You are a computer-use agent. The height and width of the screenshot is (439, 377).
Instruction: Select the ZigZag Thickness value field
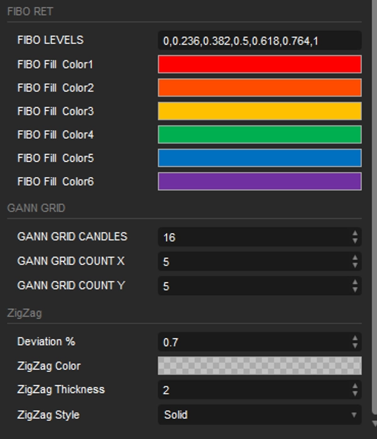tap(251, 390)
